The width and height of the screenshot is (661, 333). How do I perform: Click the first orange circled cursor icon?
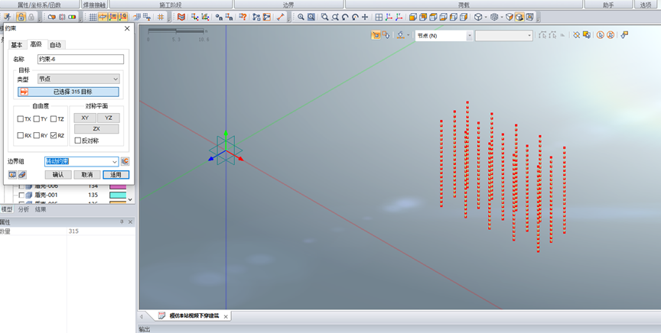(x=601, y=35)
